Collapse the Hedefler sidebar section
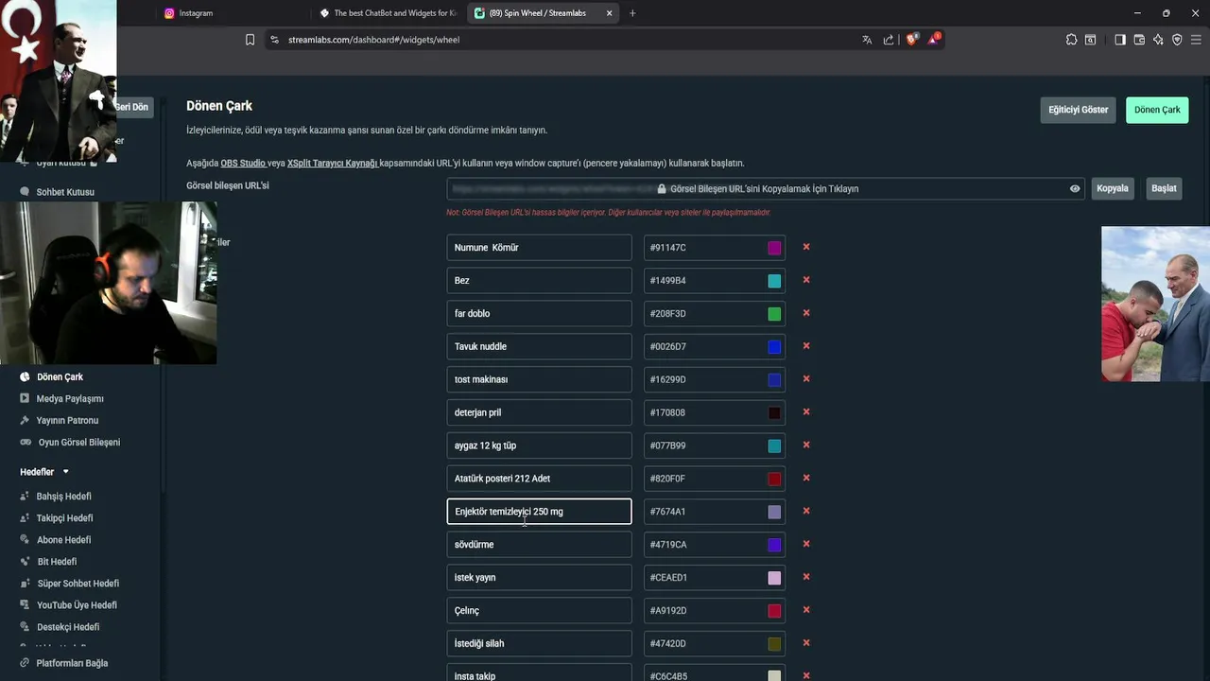1210x681 pixels. [65, 472]
